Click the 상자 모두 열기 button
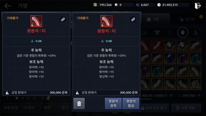 click(x=154, y=108)
